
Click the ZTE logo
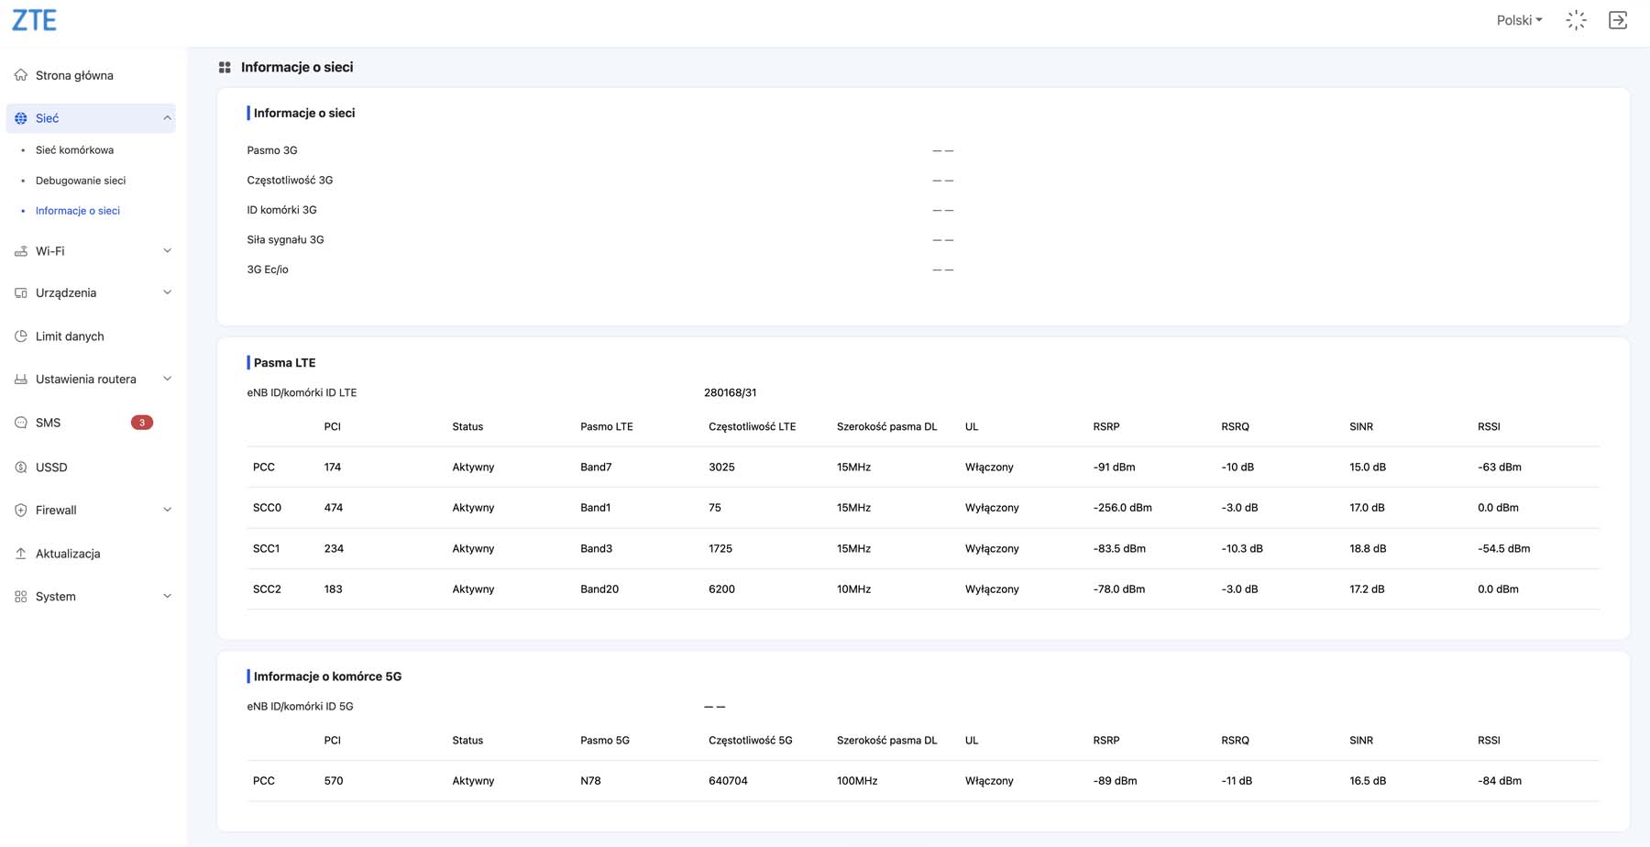pos(34,20)
